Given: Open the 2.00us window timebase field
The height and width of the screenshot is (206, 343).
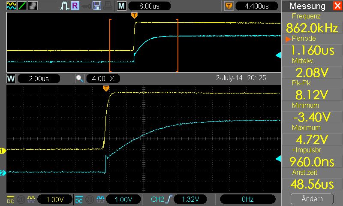Looking at the screenshot, I should coord(39,79).
